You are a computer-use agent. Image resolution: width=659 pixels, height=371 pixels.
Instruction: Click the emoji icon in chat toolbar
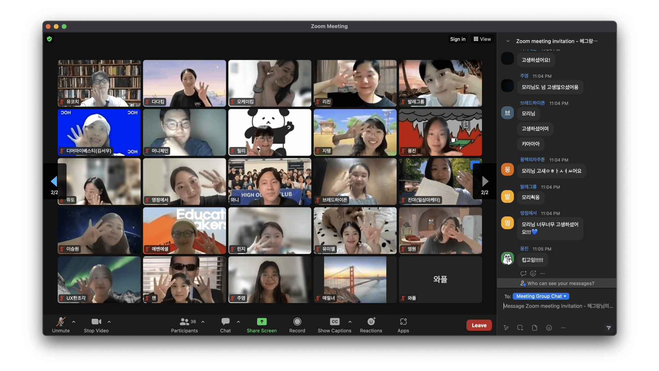point(549,328)
